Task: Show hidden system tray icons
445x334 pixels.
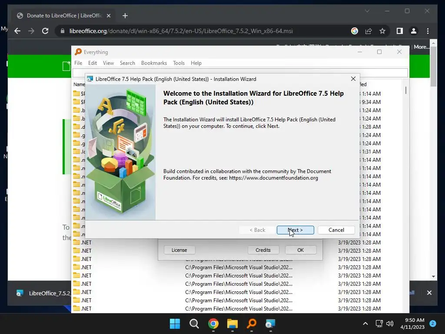Action: (x=365, y=324)
